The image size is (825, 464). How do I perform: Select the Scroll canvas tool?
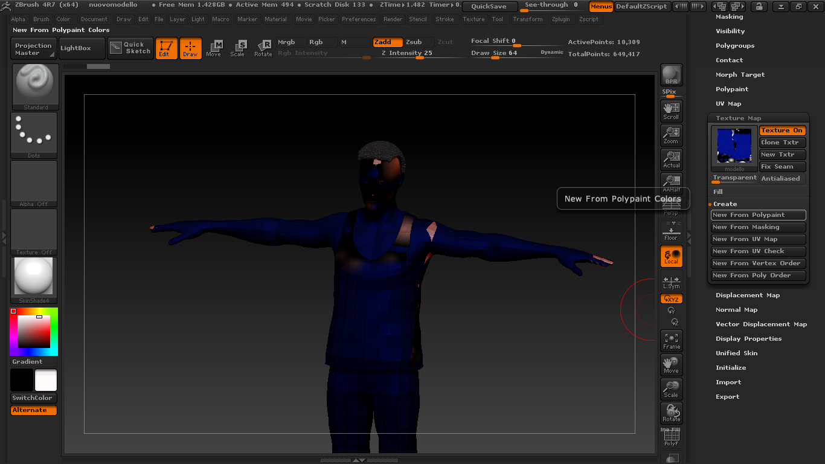click(x=671, y=111)
